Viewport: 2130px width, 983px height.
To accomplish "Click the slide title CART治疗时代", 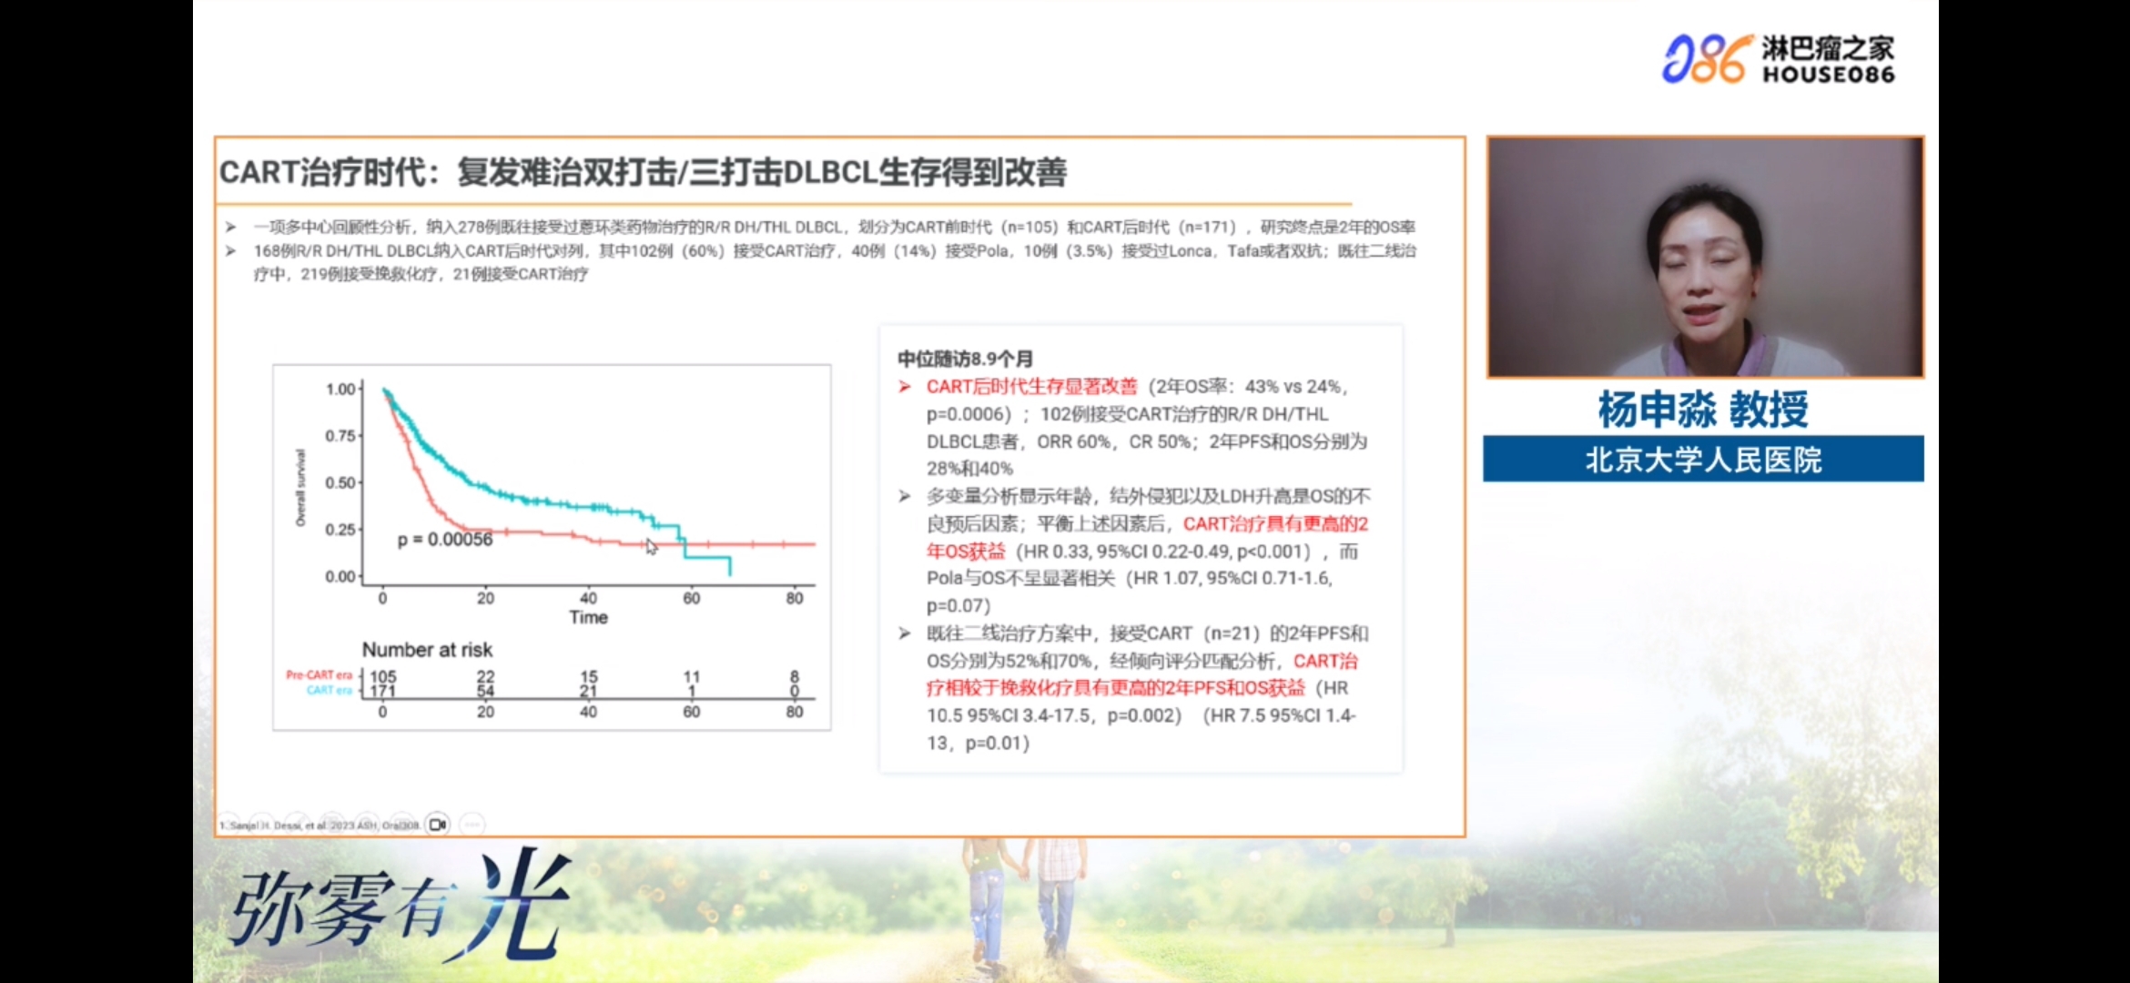I will pyautogui.click(x=642, y=172).
